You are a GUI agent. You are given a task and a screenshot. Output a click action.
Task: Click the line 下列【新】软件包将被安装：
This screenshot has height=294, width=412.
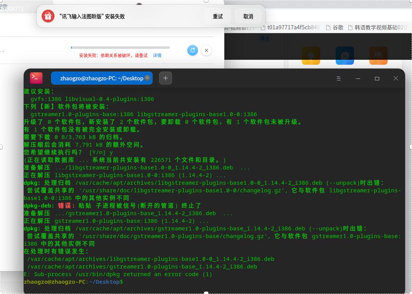pos(66,107)
